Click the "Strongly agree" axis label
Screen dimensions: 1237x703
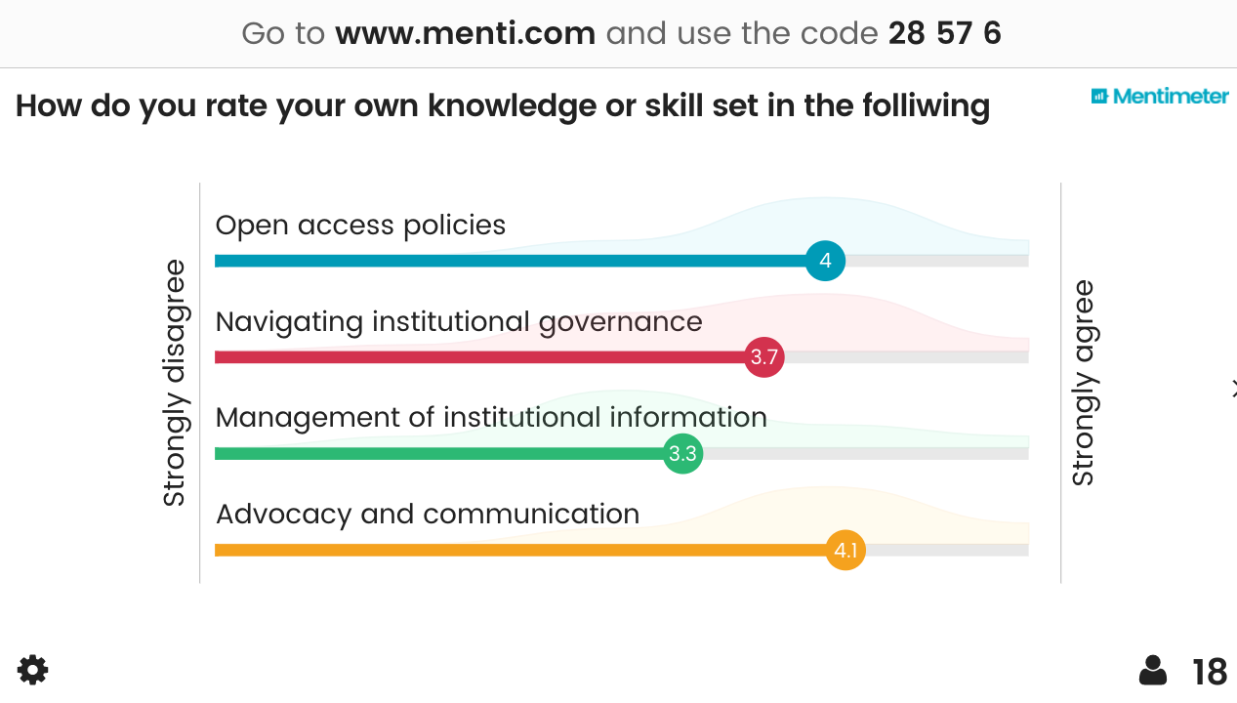1083,383
